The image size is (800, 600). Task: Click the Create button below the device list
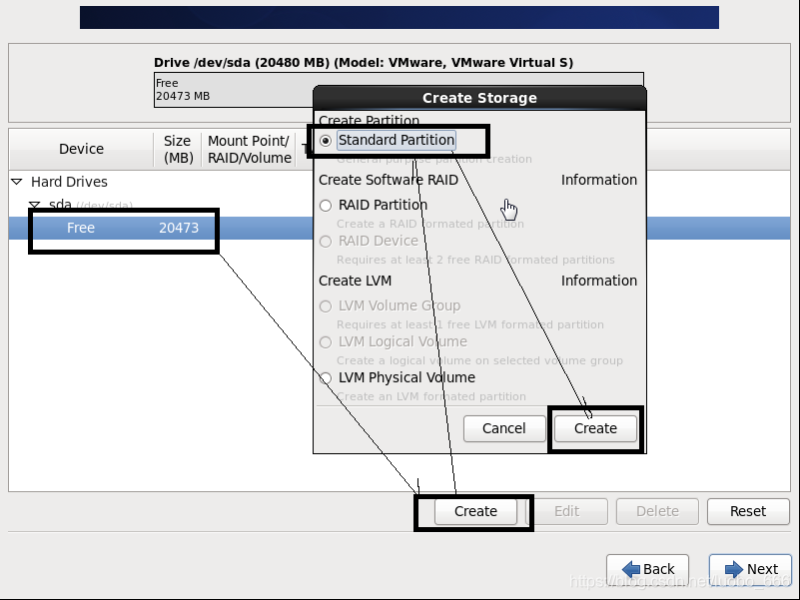475,511
